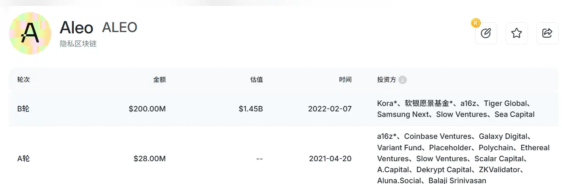Click the 投资方 column header
The image size is (562, 184).
pyautogui.click(x=387, y=80)
